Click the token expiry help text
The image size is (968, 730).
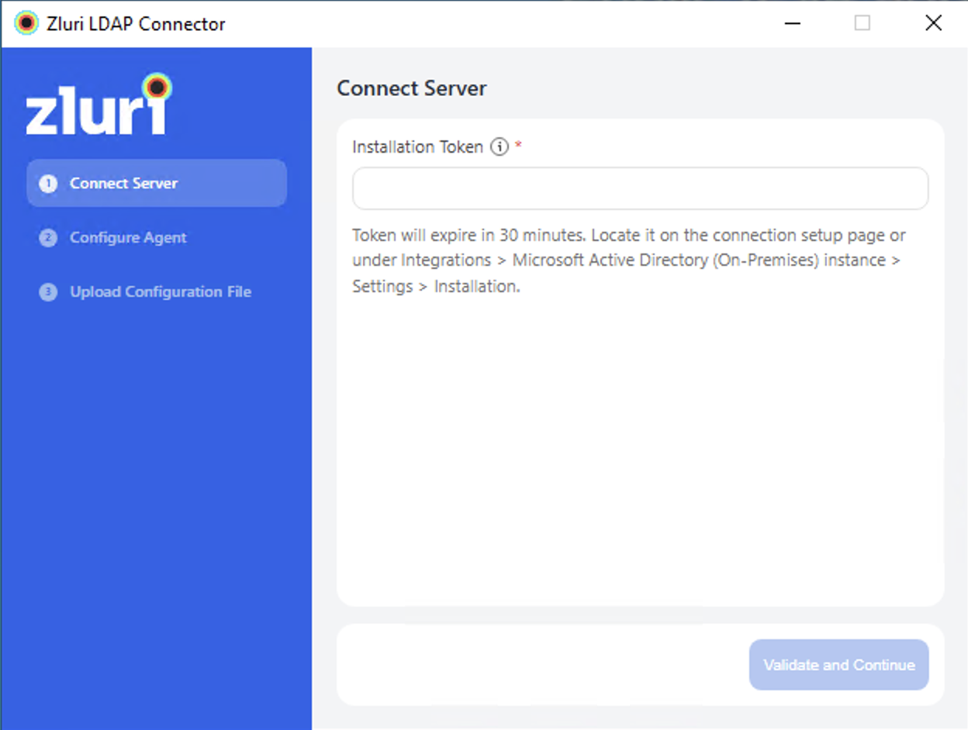pyautogui.click(x=629, y=260)
